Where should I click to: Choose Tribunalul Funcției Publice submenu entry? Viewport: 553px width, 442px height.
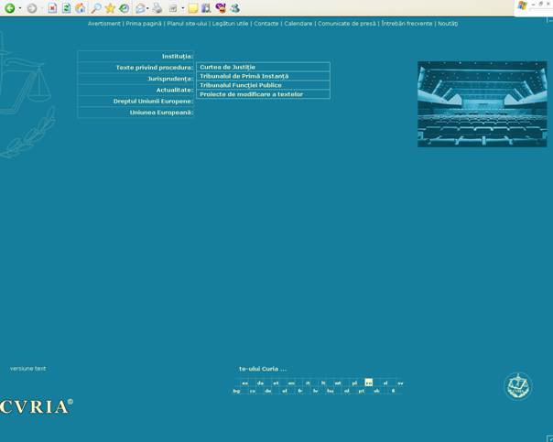(263, 85)
